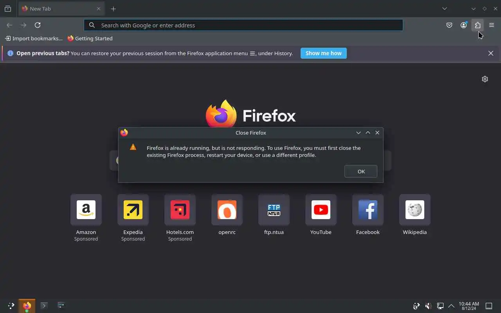Close the Close Firefox dialog window
This screenshot has width=501, height=313.
[x=377, y=133]
